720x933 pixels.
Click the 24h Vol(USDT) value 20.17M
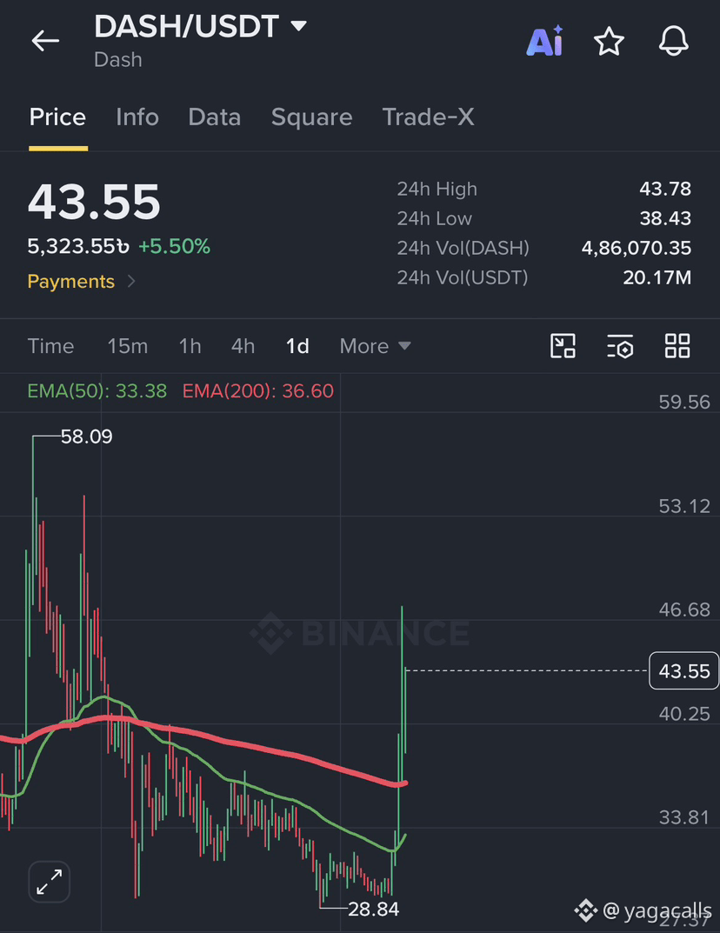pos(657,277)
